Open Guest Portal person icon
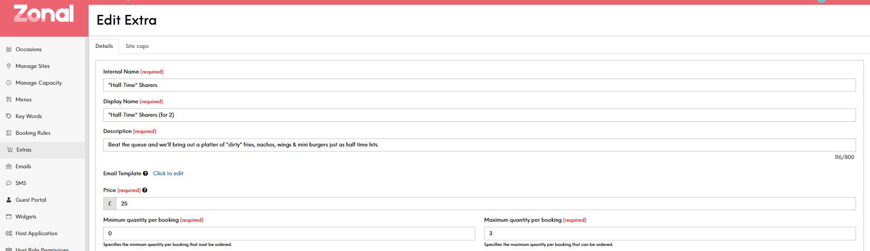Viewport: 870px width, 251px height. (x=9, y=200)
